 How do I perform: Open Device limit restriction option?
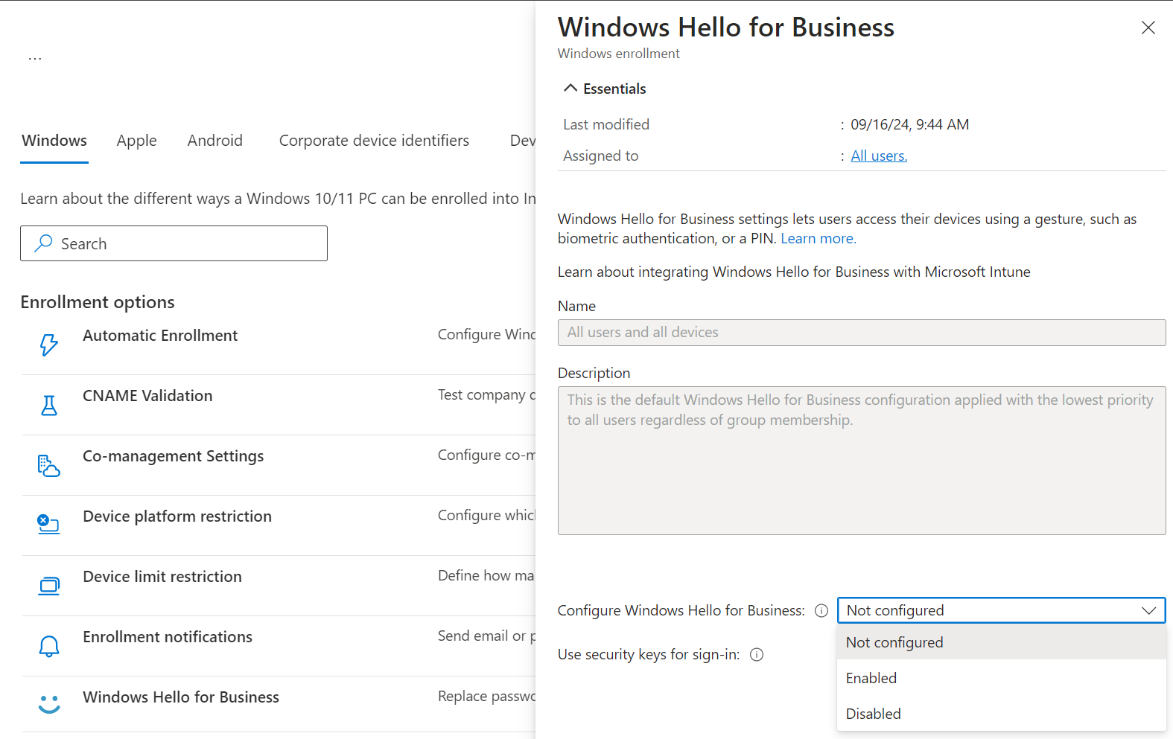point(162,577)
